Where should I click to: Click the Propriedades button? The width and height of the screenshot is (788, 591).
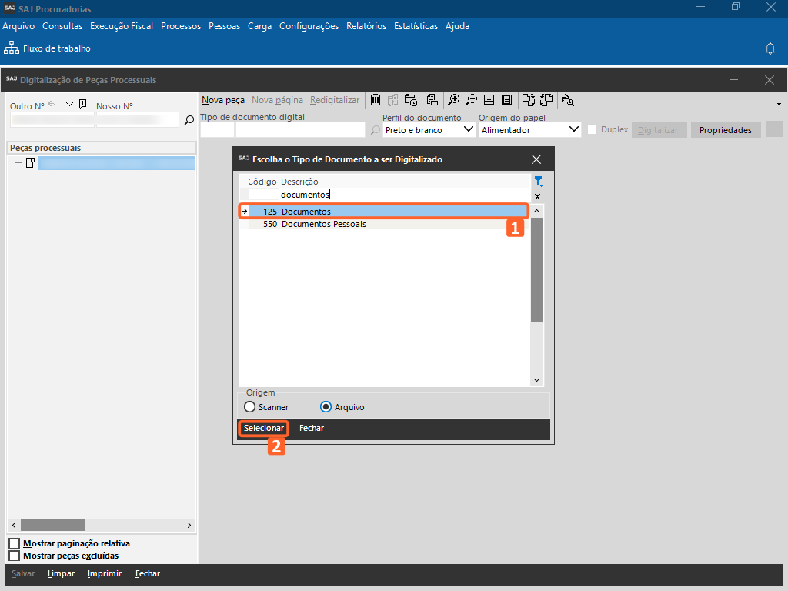725,130
